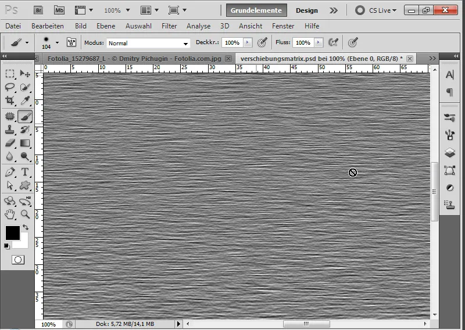
Task: Swap foreground and background colors
Action: pos(26,227)
